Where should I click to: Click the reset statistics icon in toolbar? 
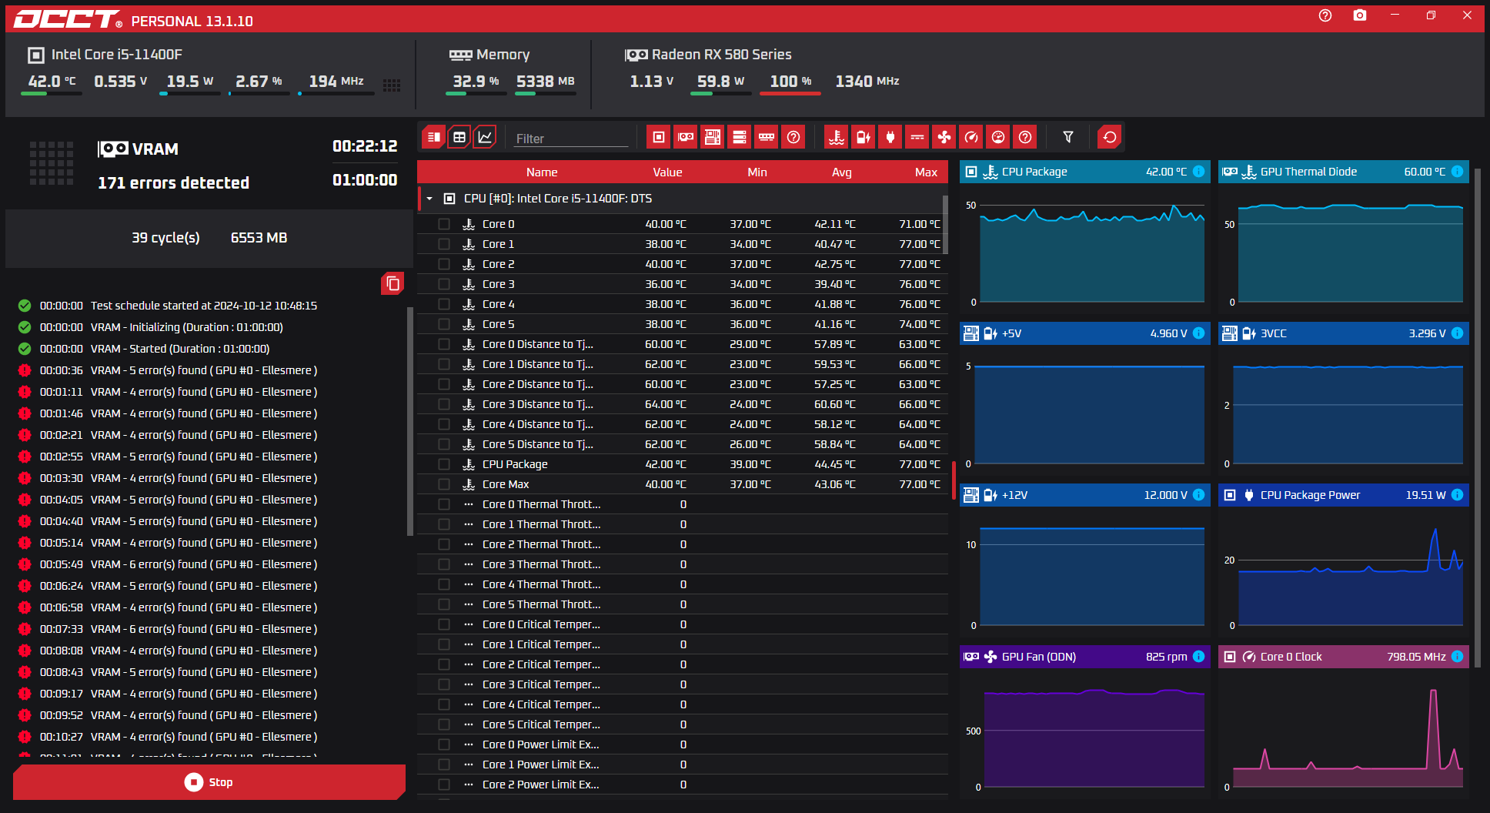click(1109, 137)
